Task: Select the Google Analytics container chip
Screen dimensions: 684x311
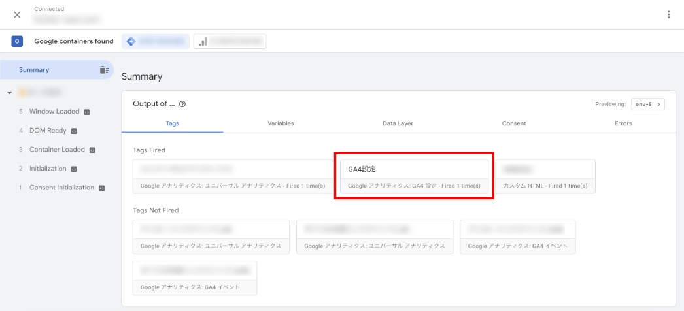Action: 230,41
